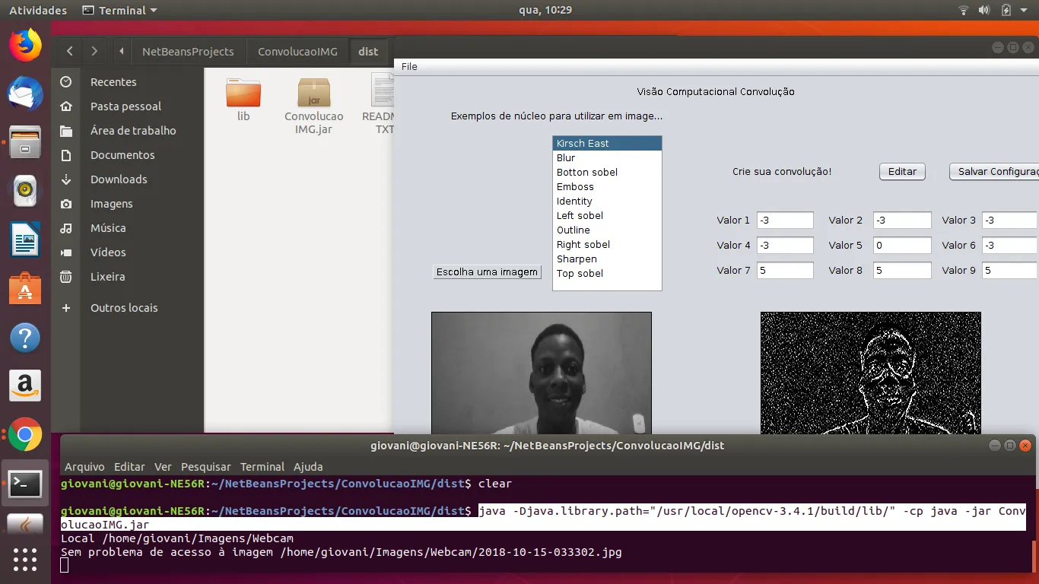
Task: Go back in the Files window
Action: tap(70, 52)
